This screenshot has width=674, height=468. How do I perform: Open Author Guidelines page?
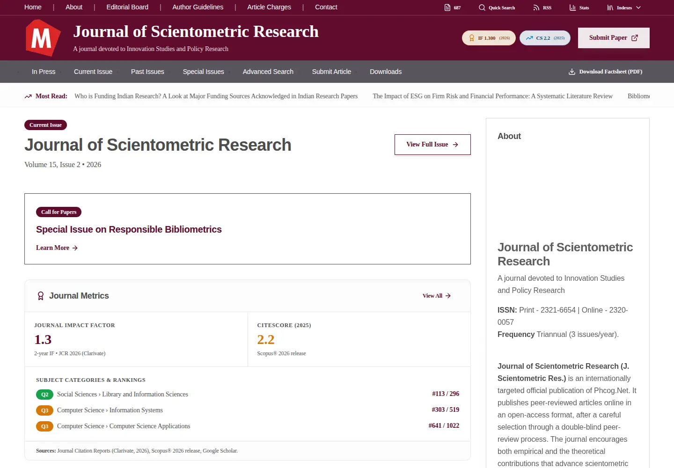click(198, 7)
